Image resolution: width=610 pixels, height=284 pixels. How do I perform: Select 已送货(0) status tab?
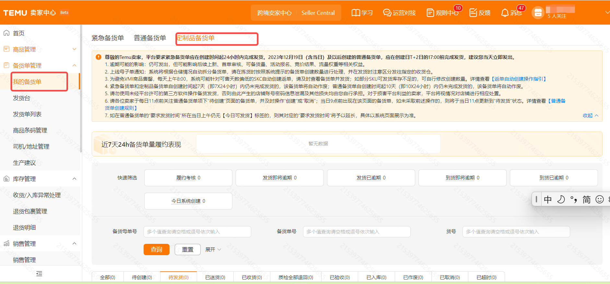click(215, 277)
